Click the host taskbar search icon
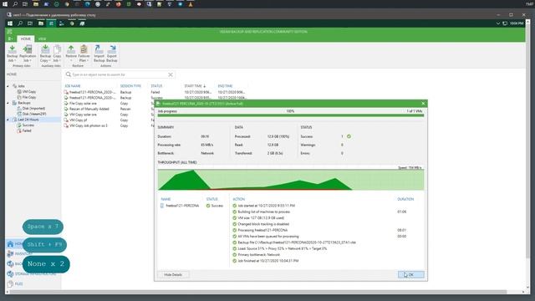This screenshot has width=535, height=301. coord(15,4)
